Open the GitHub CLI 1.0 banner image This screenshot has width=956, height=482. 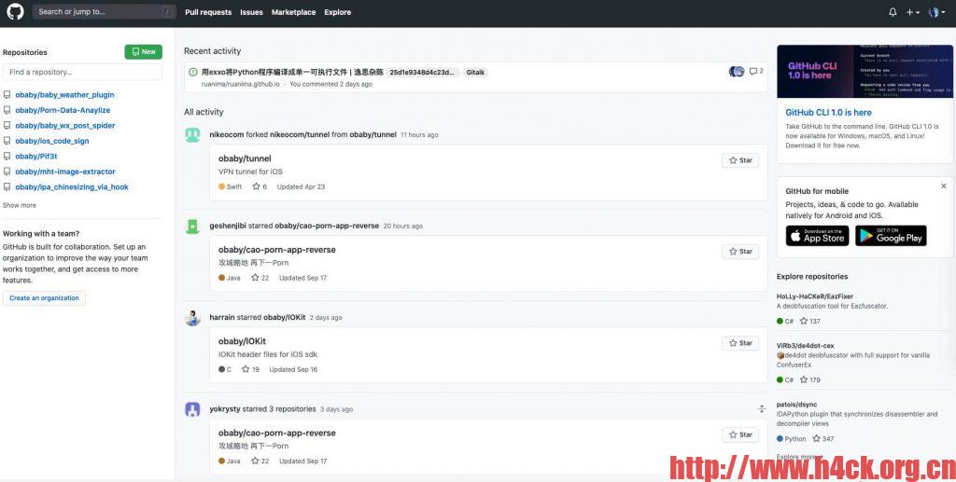tap(865, 71)
